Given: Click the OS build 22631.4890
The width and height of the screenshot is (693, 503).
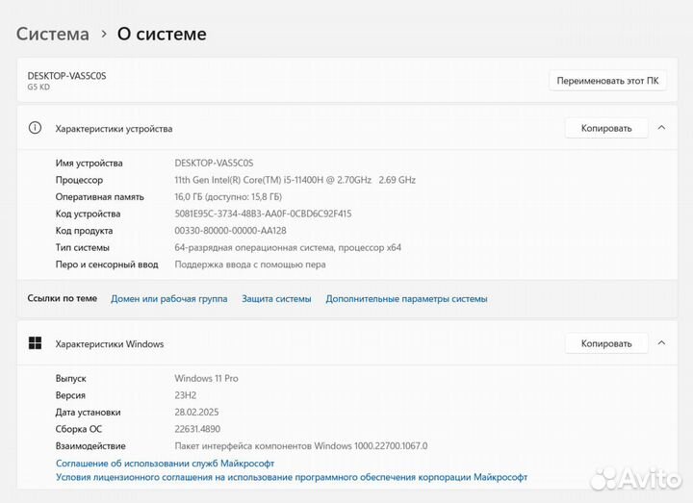Looking at the screenshot, I should [x=197, y=429].
